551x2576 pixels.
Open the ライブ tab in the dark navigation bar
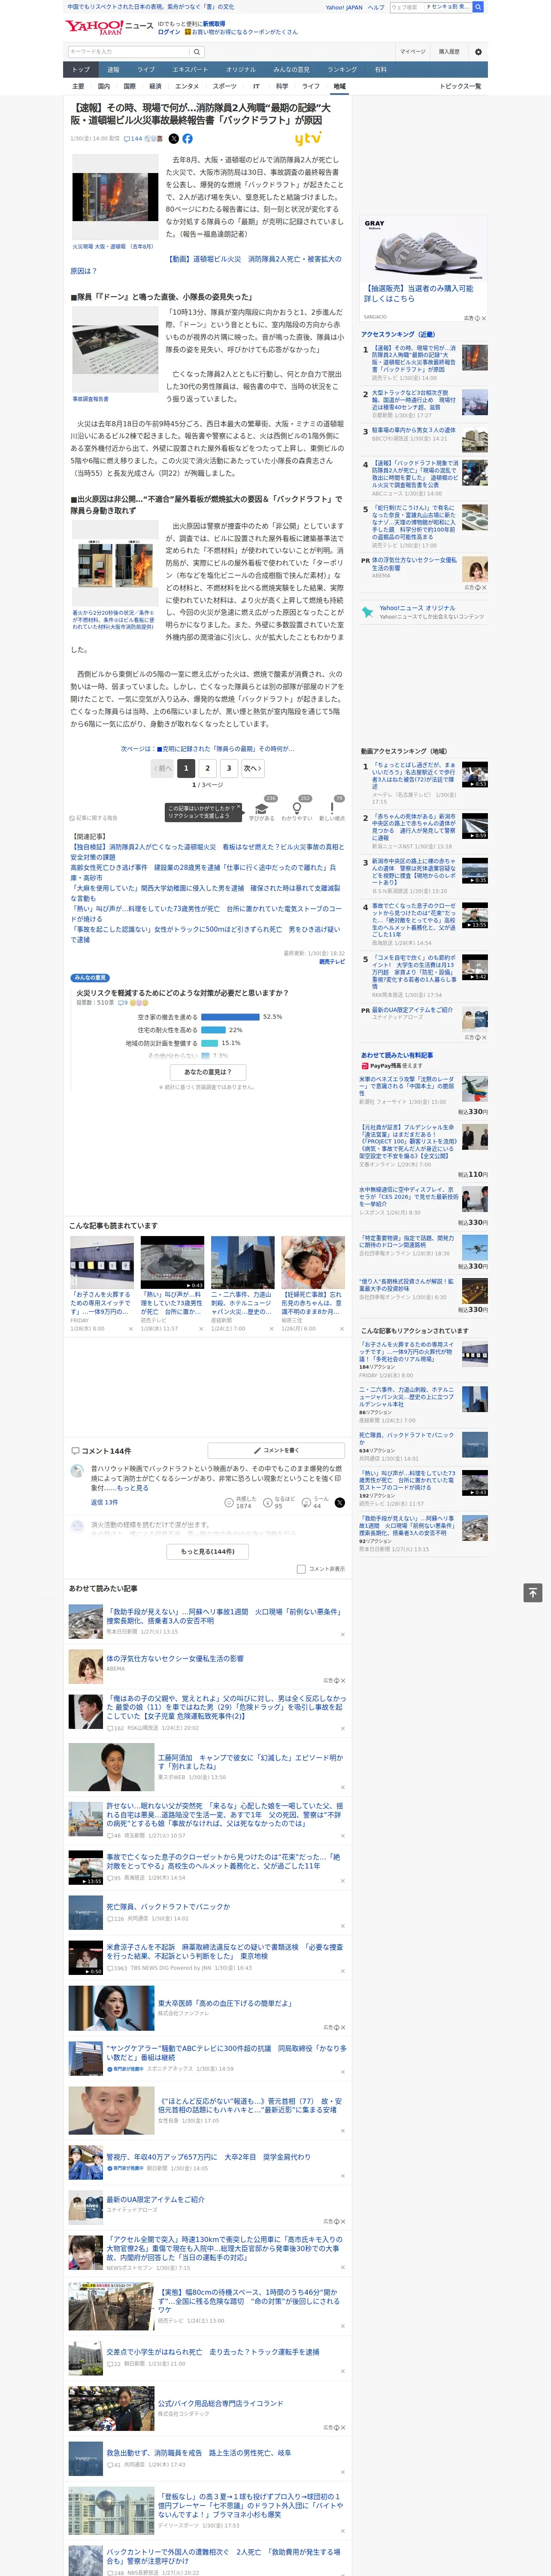click(146, 69)
